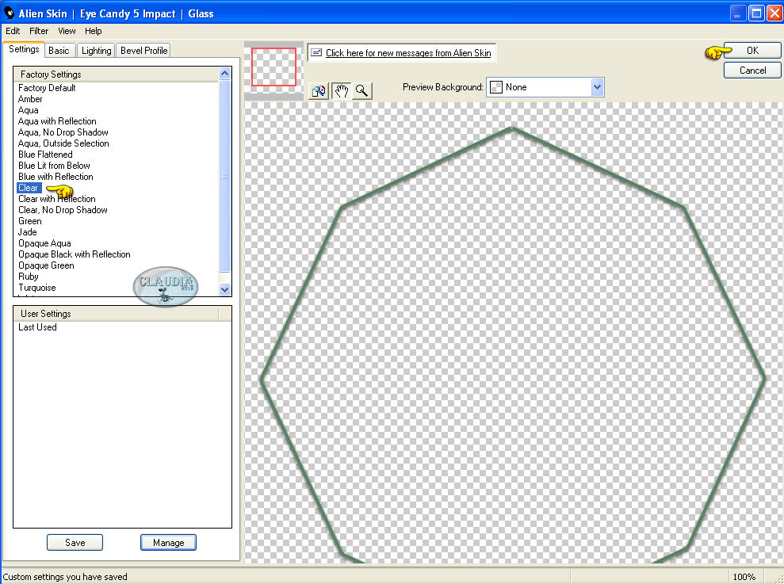This screenshot has height=584, width=784.
Task: Switch to the Lighting tab
Action: point(97,51)
